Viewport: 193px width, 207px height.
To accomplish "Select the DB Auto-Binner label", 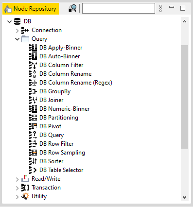I will [x=60, y=56].
